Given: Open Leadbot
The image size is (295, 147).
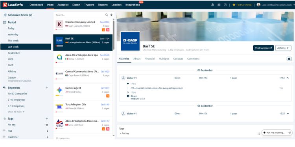Looking at the screenshot, I should [116, 5].
